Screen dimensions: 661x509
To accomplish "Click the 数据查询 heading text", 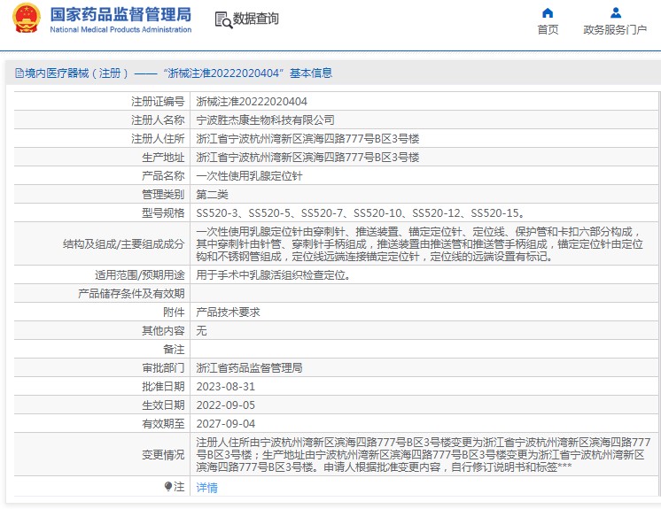I will 256,19.
